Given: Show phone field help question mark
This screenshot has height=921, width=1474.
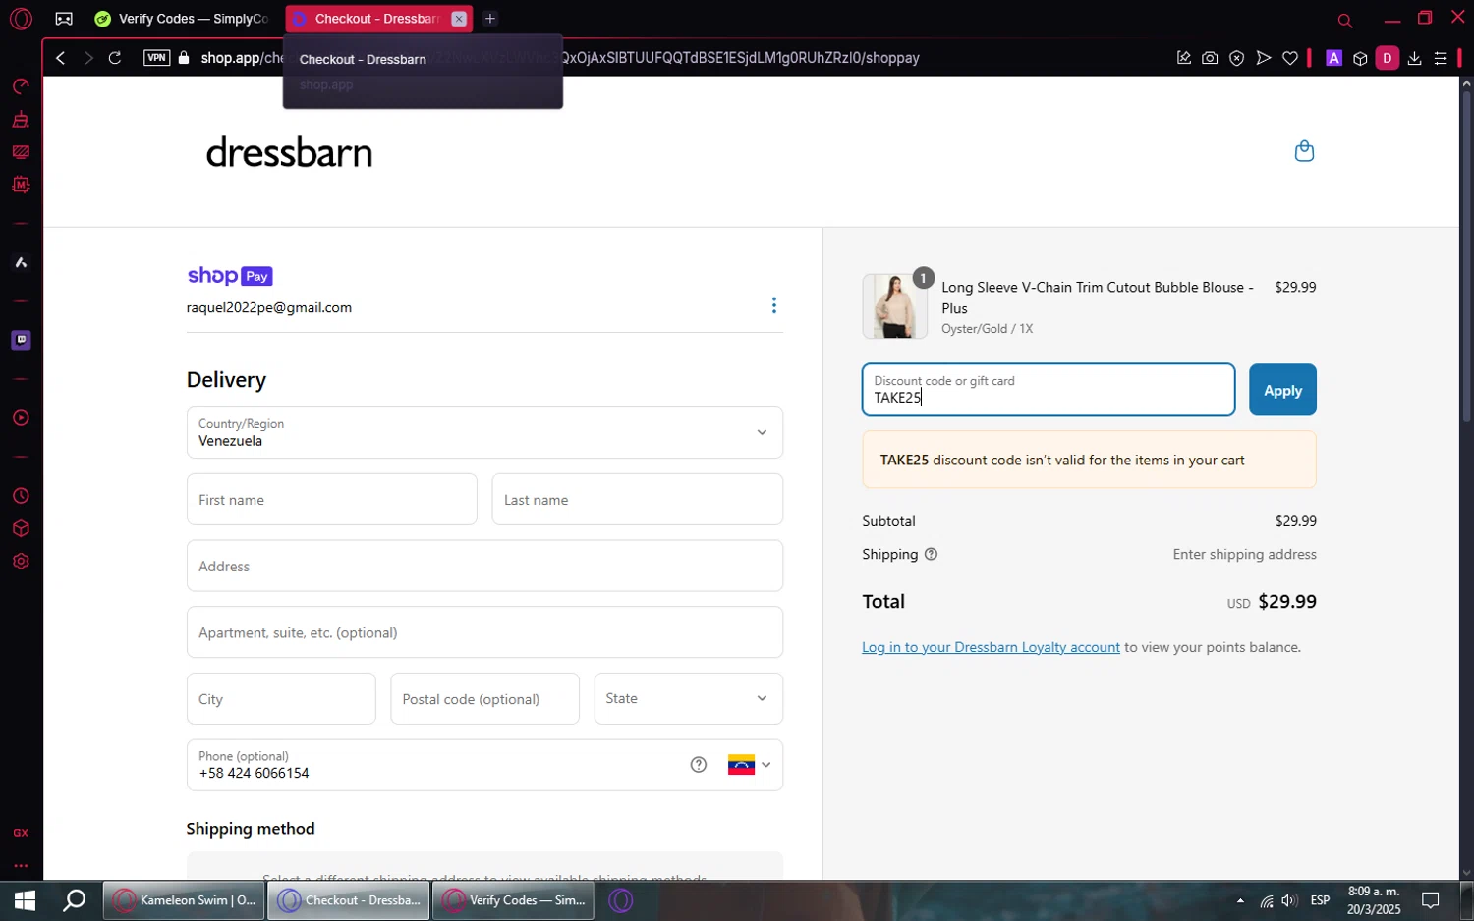Looking at the screenshot, I should click(x=699, y=765).
